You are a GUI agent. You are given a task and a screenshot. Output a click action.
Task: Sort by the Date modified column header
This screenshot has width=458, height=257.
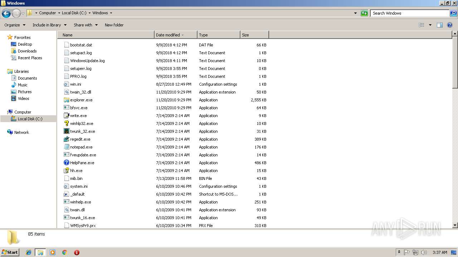point(176,35)
